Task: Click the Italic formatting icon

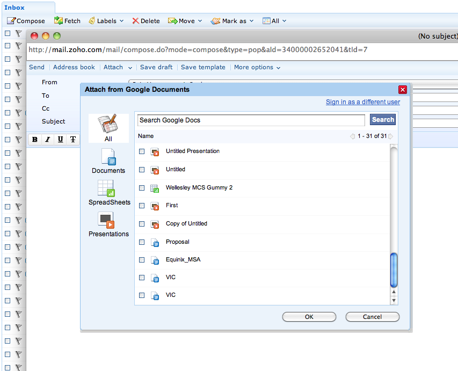Action: coord(47,140)
